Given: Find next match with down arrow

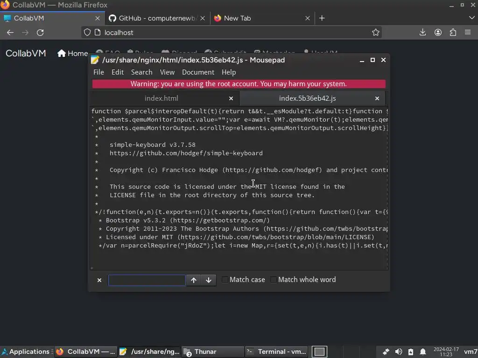Looking at the screenshot, I should point(209,280).
